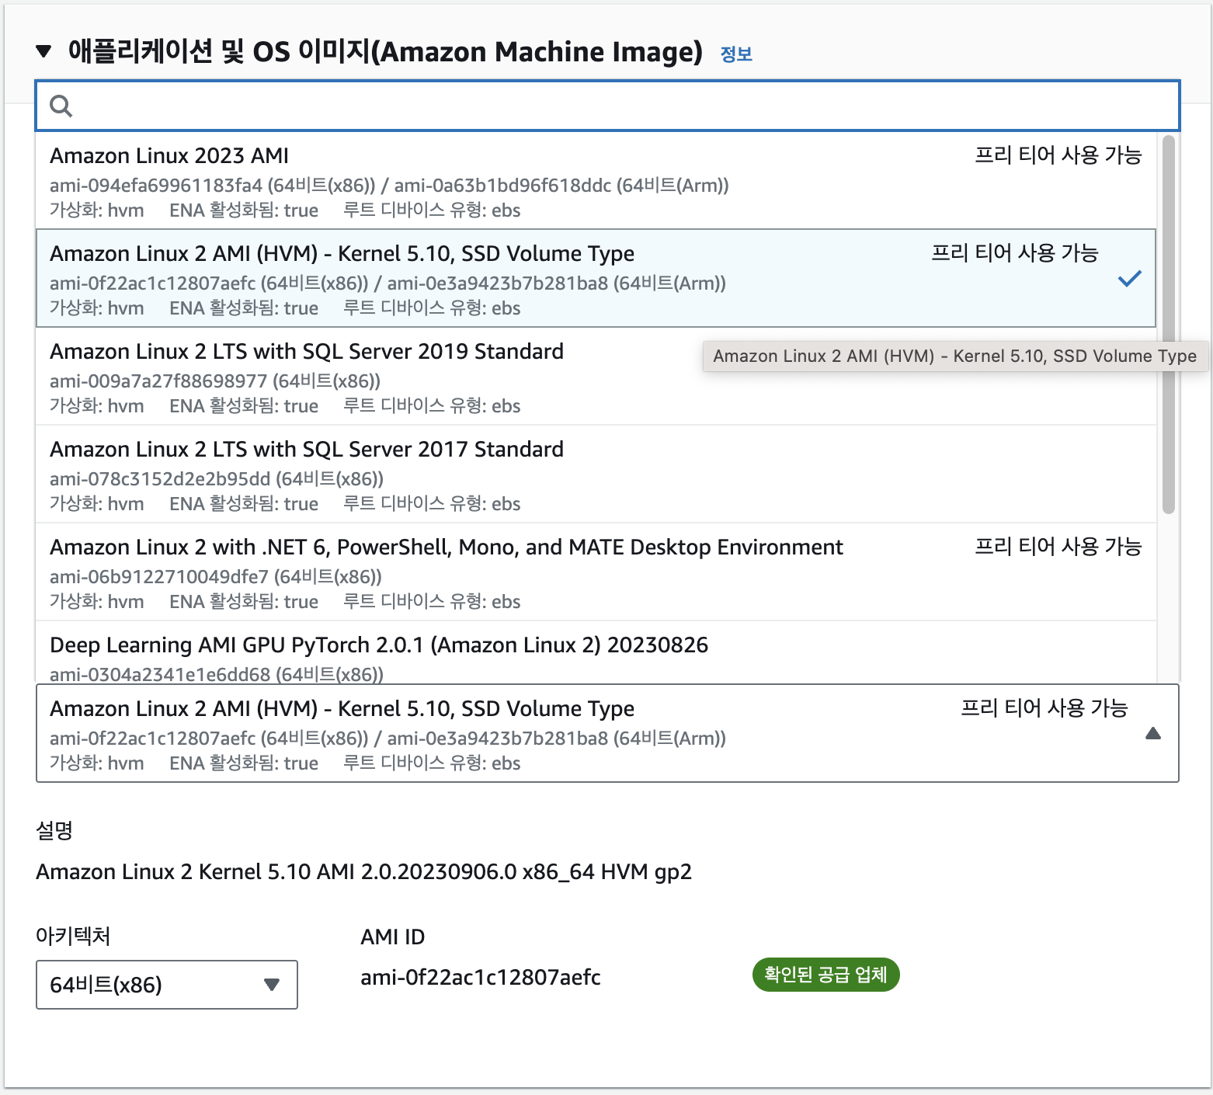Click ami-009a7a27f88698977 ID text
The height and width of the screenshot is (1095, 1213).
click(x=158, y=381)
